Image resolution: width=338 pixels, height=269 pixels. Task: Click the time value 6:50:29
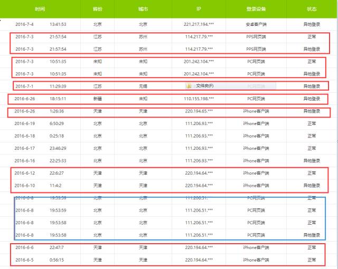point(57,123)
